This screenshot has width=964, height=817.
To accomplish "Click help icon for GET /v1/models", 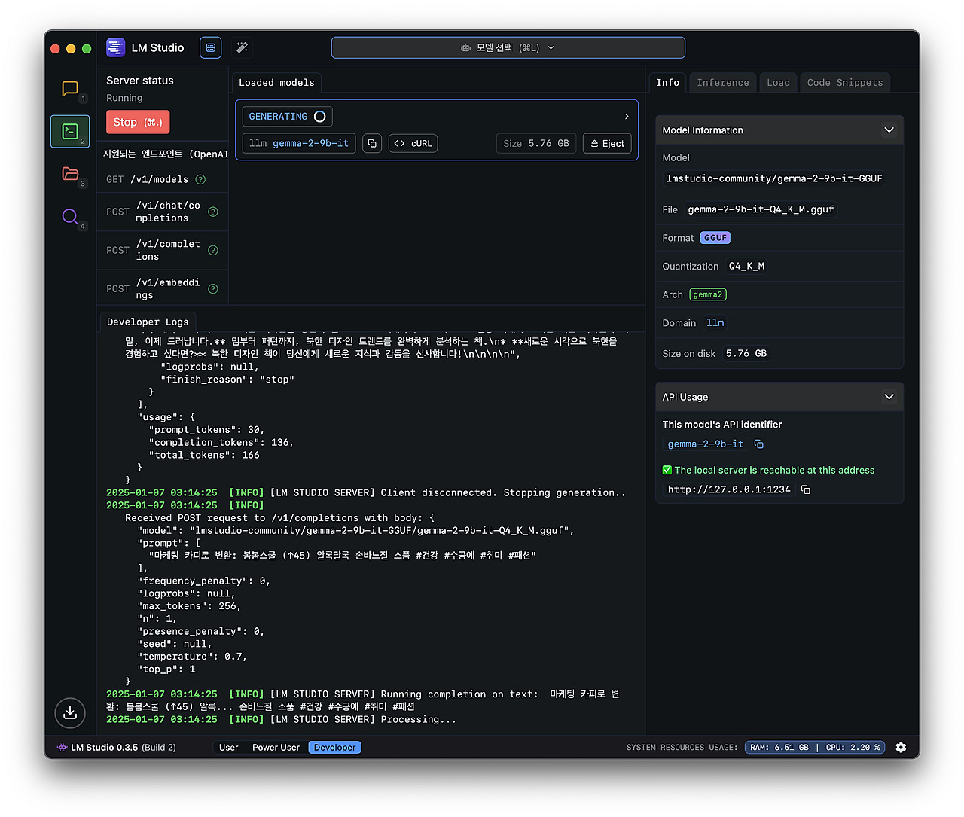I will tap(200, 179).
